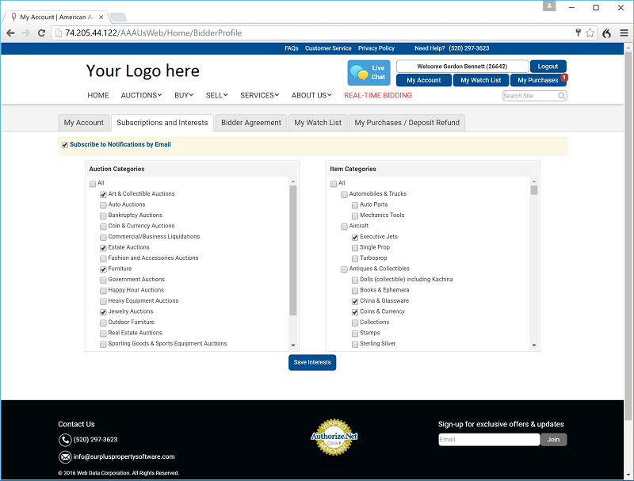The image size is (634, 481).
Task: Click the Item Categories scrollbar thumb
Action: click(534, 190)
